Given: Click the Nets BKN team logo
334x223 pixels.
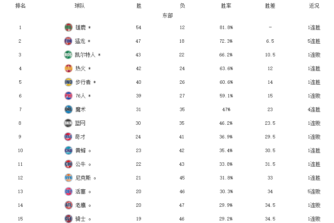Looking at the screenshot, I should click(x=68, y=123).
